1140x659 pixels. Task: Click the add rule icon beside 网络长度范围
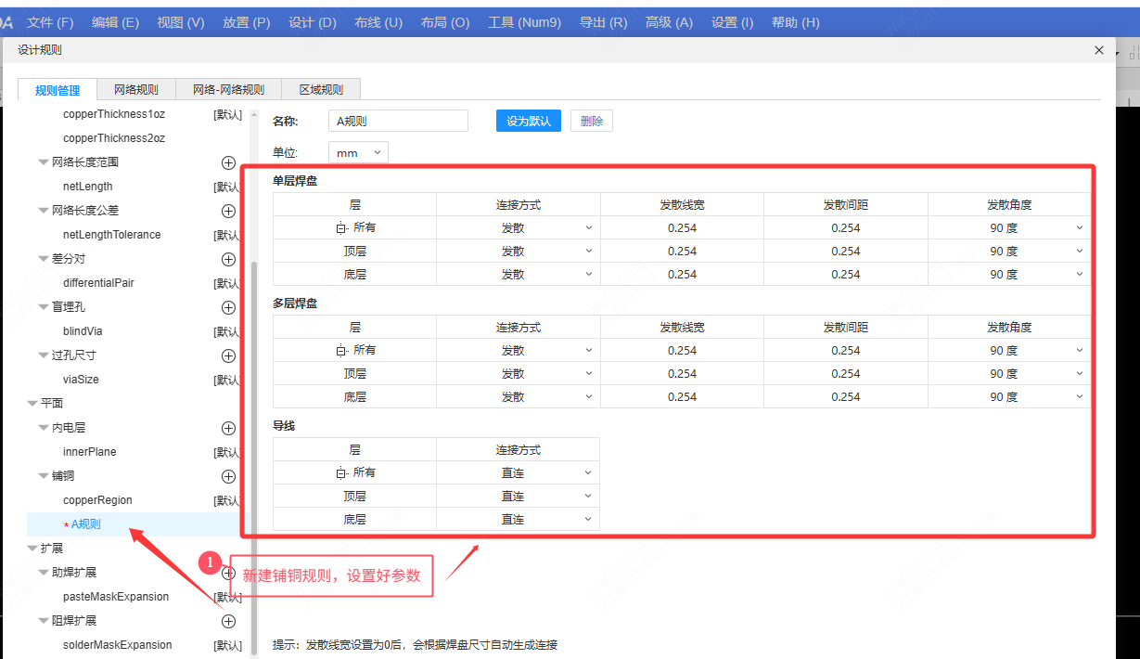tap(228, 162)
